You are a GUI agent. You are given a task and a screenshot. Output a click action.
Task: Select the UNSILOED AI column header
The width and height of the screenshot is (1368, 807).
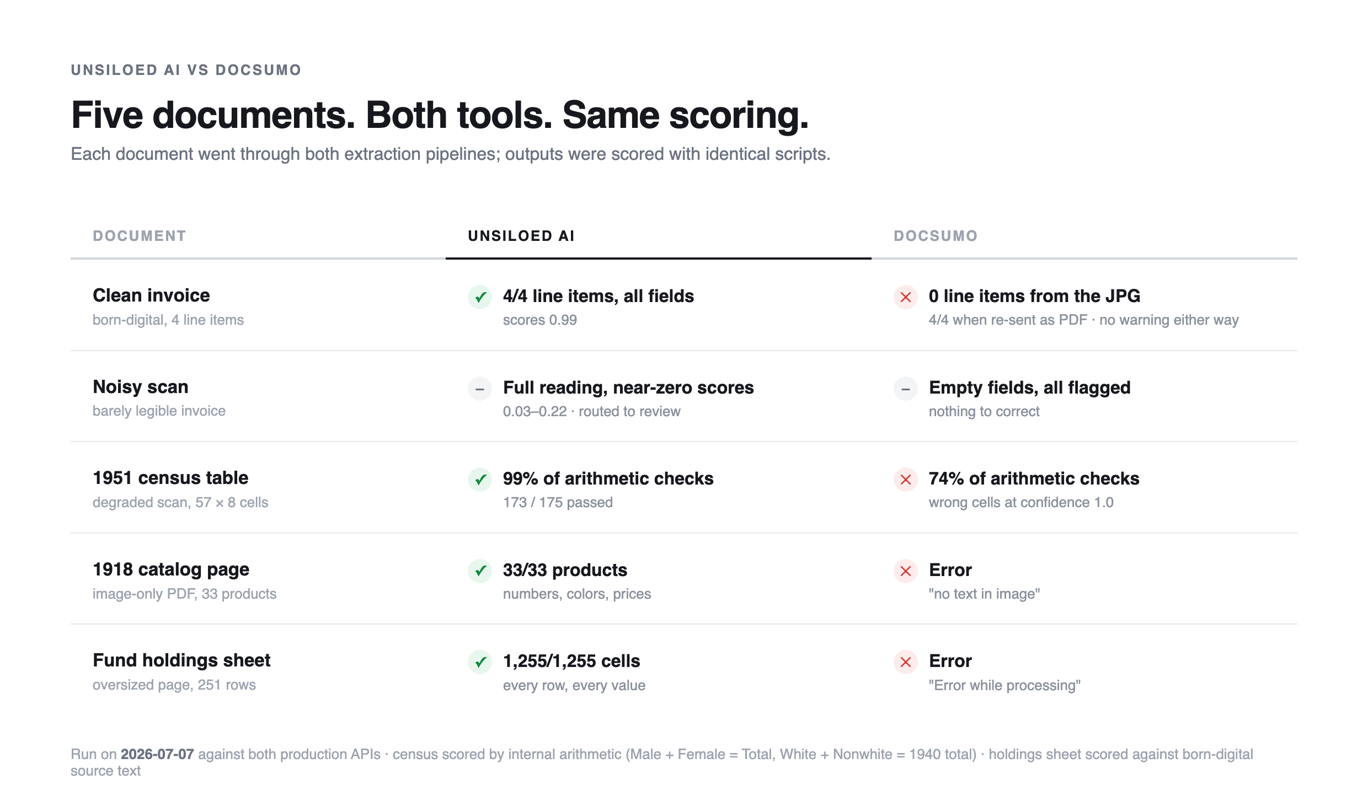521,236
